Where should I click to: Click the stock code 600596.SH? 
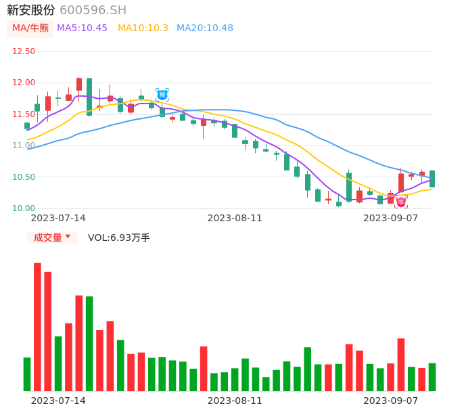point(93,10)
